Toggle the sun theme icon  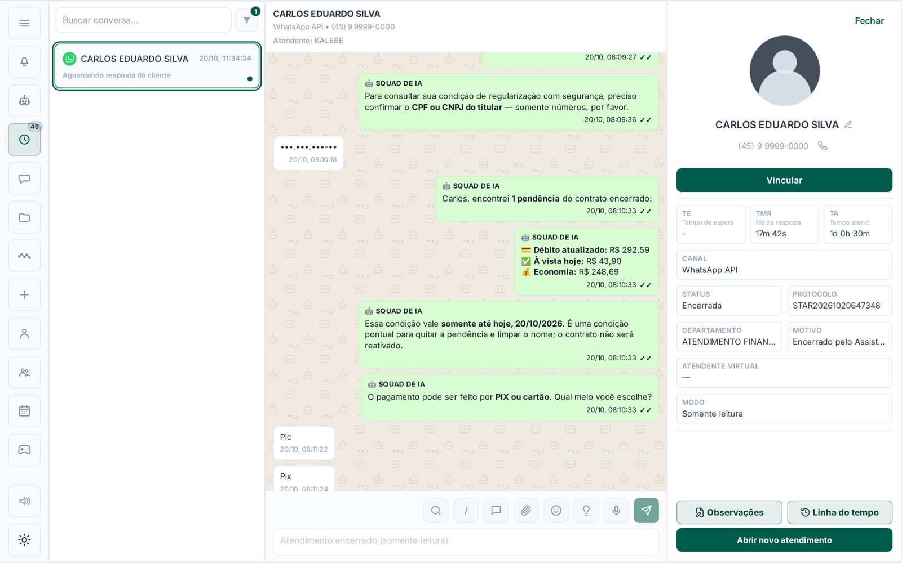point(24,540)
